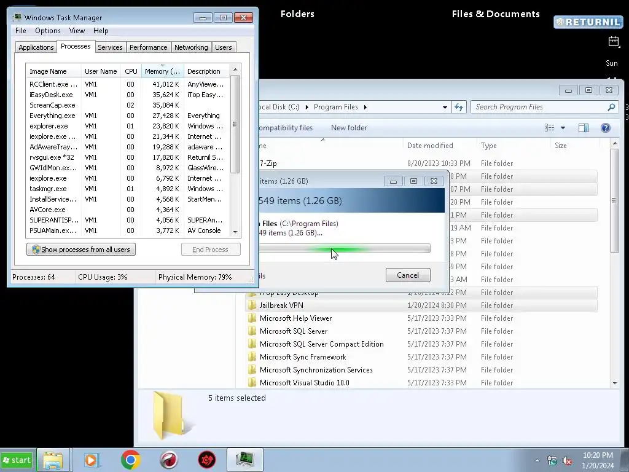Image resolution: width=629 pixels, height=472 pixels.
Task: Select the iEasyDesk.exe process
Action: [128, 95]
